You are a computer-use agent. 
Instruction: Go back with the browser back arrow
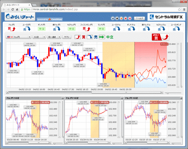pos(4,9)
